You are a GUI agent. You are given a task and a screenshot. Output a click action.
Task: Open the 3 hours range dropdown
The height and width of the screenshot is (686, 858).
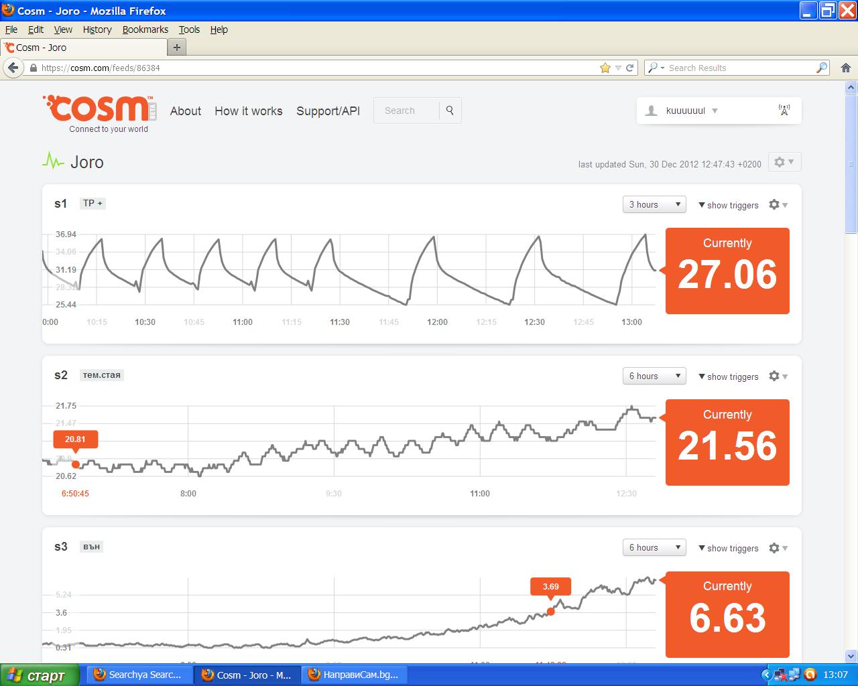pyautogui.click(x=654, y=205)
